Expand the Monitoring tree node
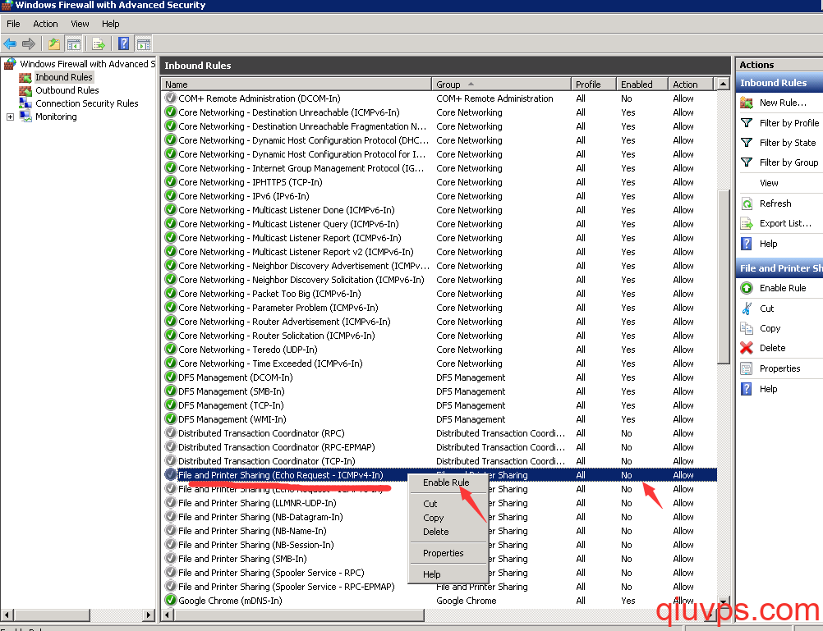Screen dimensions: 823x631 (x=10, y=117)
